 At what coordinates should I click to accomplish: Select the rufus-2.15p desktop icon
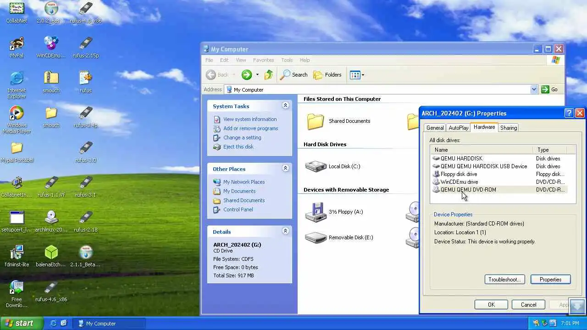tap(86, 47)
